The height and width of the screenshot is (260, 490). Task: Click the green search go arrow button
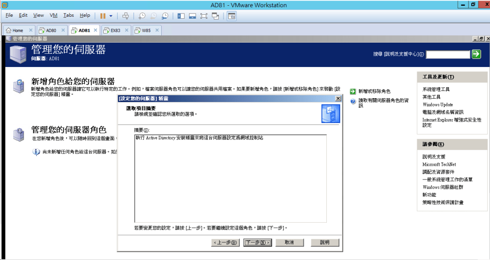(x=476, y=54)
